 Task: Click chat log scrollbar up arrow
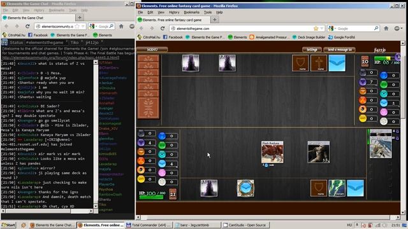96,62
